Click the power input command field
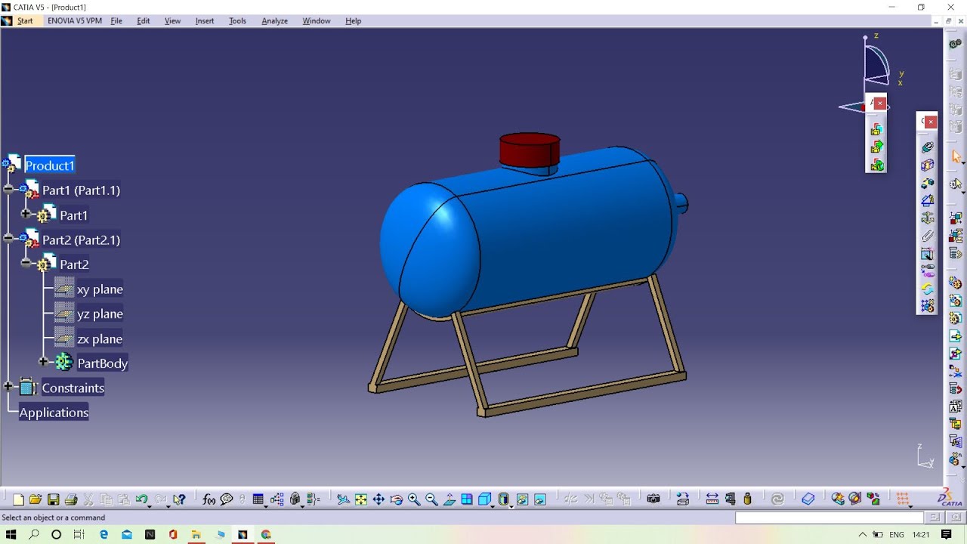The height and width of the screenshot is (544, 967). 830,518
